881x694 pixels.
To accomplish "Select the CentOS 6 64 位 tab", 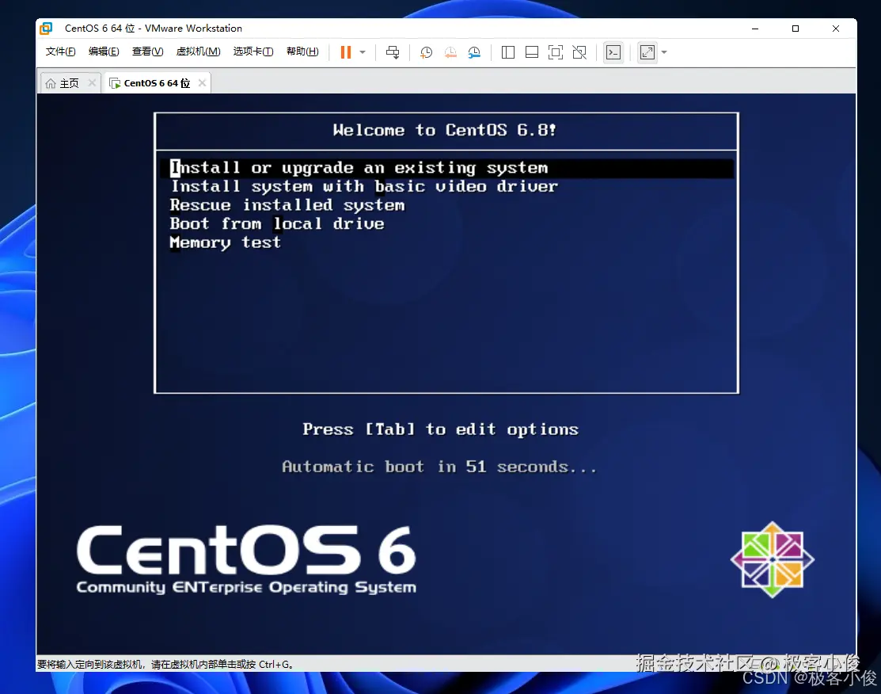I will click(157, 83).
